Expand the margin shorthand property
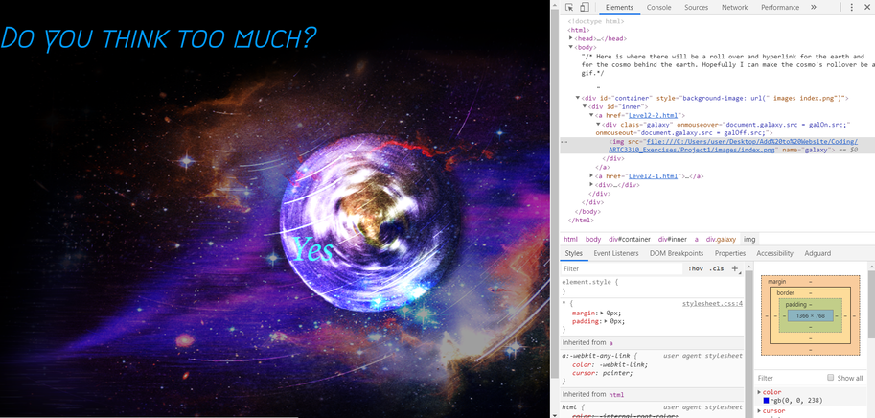This screenshot has width=875, height=418. click(x=602, y=313)
